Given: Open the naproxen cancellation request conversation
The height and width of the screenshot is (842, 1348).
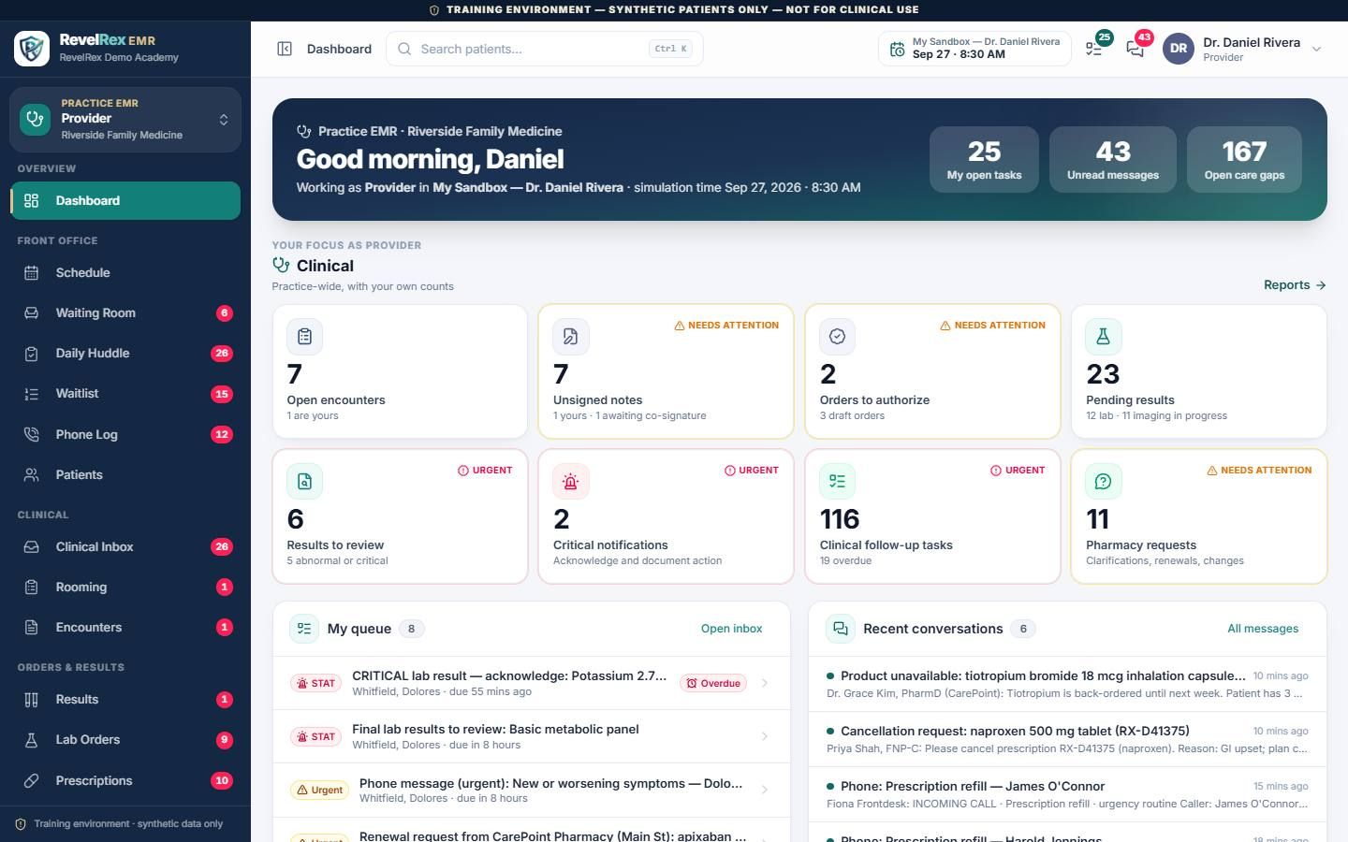Looking at the screenshot, I should 1067,739.
